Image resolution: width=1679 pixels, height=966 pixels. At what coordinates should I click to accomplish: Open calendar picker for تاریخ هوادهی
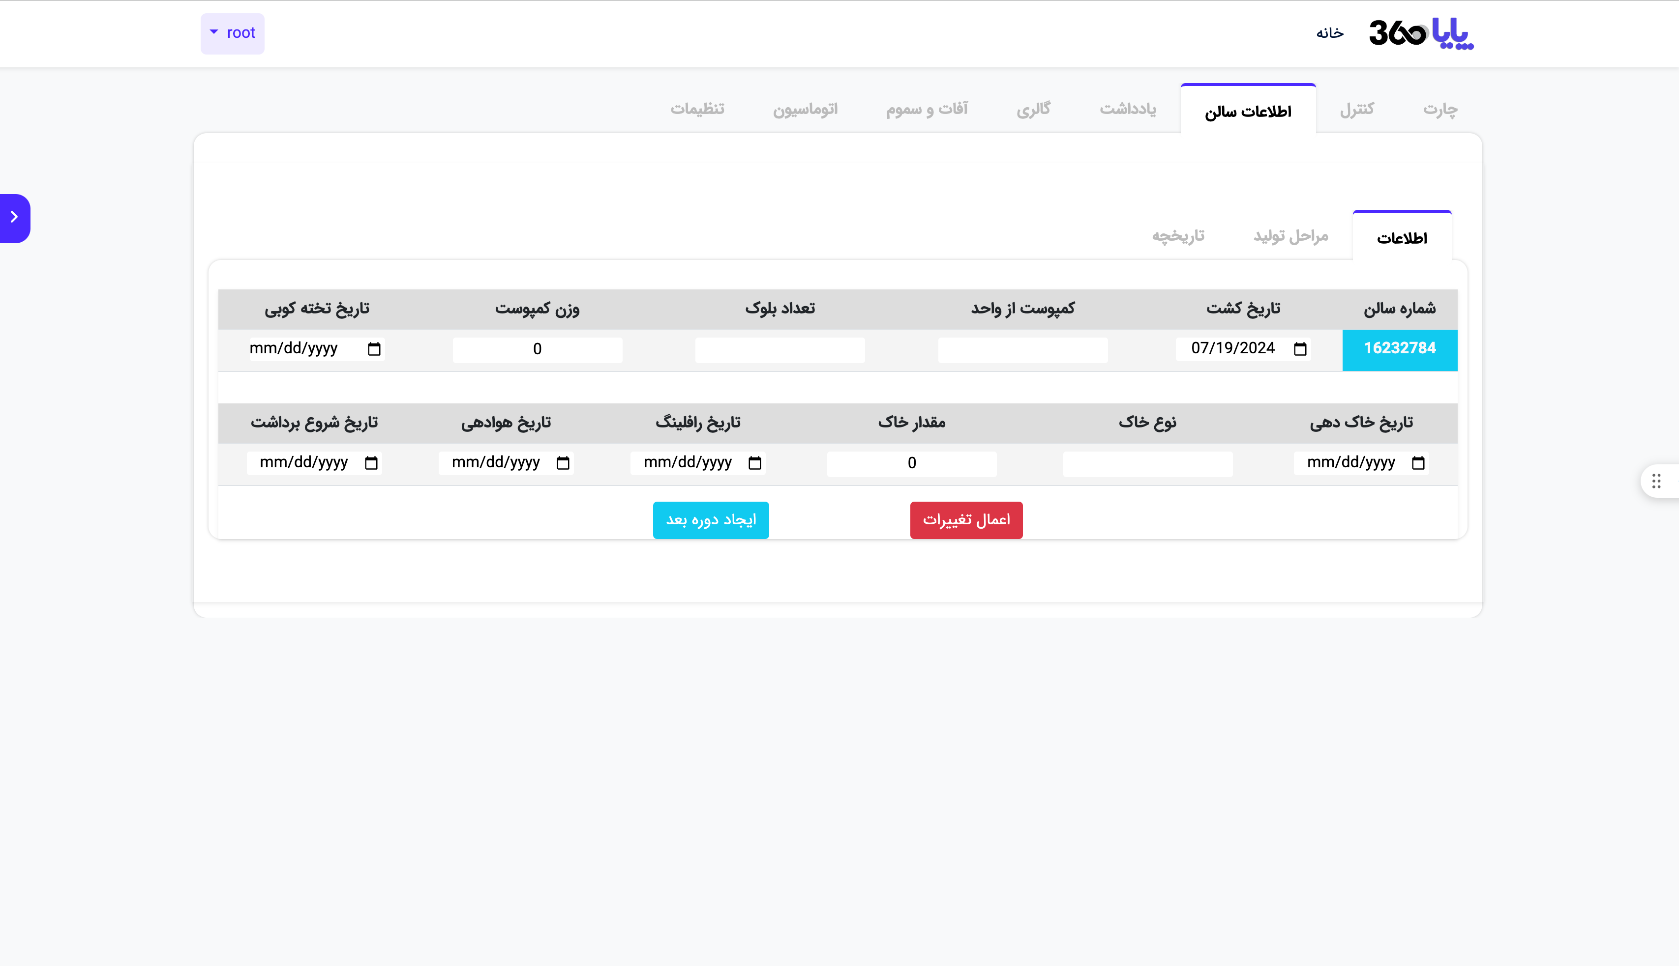tap(563, 463)
